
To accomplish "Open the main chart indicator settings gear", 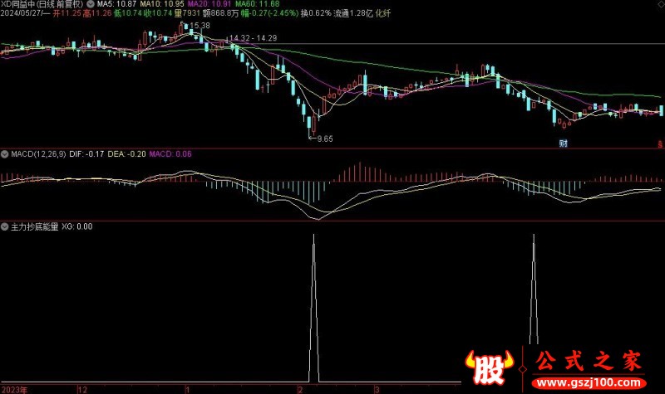I will tap(90, 4).
